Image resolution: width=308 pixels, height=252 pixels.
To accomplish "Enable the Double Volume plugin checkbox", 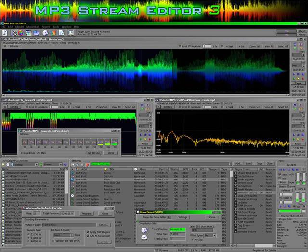I will click(x=235, y=176).
